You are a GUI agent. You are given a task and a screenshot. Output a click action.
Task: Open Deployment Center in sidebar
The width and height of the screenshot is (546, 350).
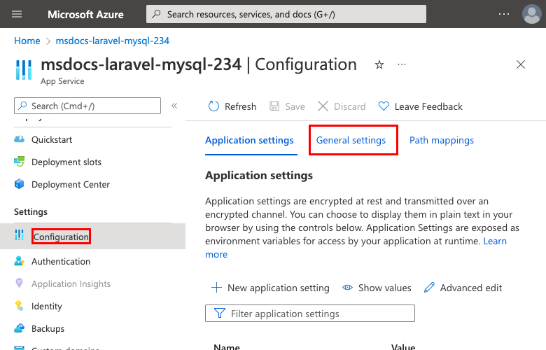(70, 184)
